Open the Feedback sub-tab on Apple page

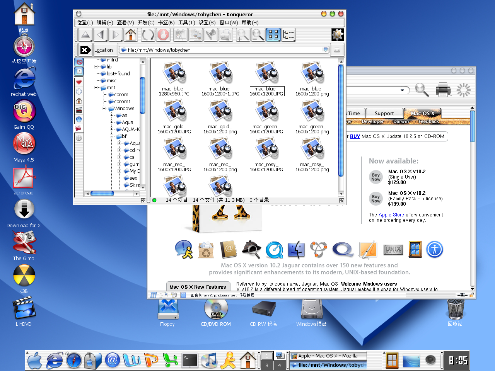428,121
